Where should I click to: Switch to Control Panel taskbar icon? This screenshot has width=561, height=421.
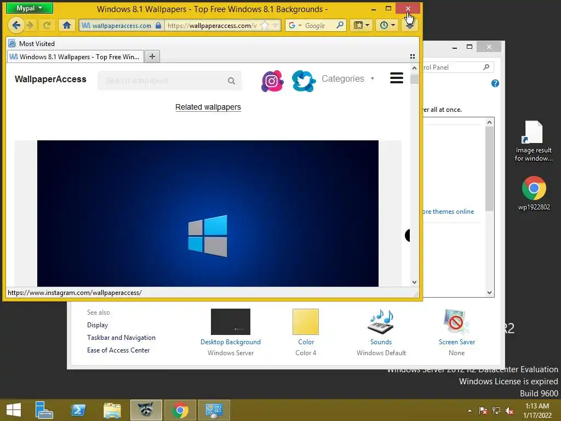[x=214, y=410]
